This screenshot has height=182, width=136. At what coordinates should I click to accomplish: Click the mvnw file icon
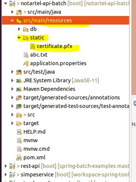19,141
